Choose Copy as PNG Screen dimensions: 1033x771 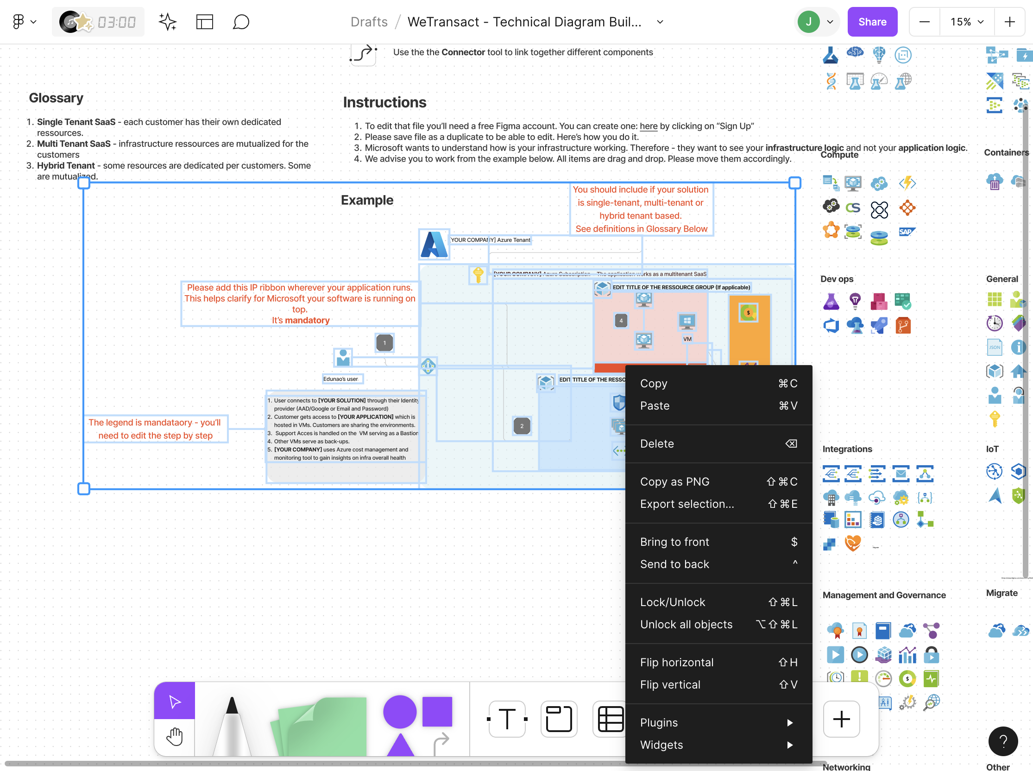pyautogui.click(x=718, y=481)
